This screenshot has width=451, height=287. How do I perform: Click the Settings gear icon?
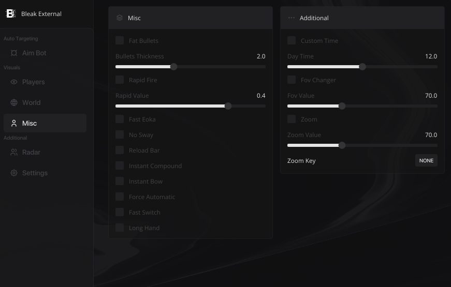[x=14, y=173]
